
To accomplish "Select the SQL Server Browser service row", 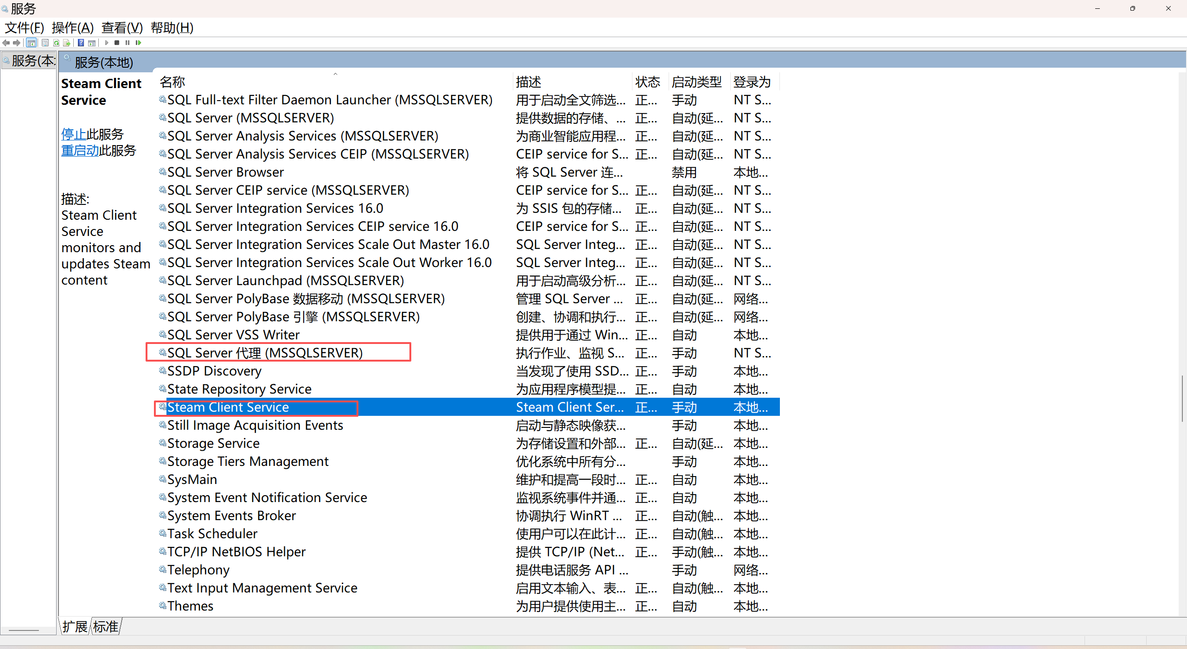I will (x=225, y=172).
